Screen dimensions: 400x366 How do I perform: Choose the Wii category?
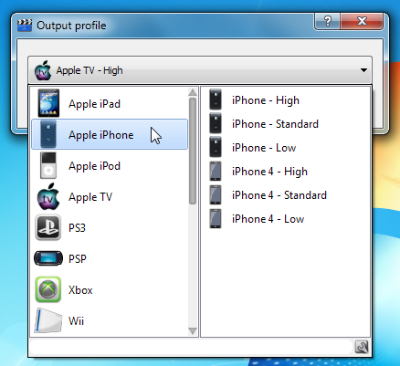110,320
